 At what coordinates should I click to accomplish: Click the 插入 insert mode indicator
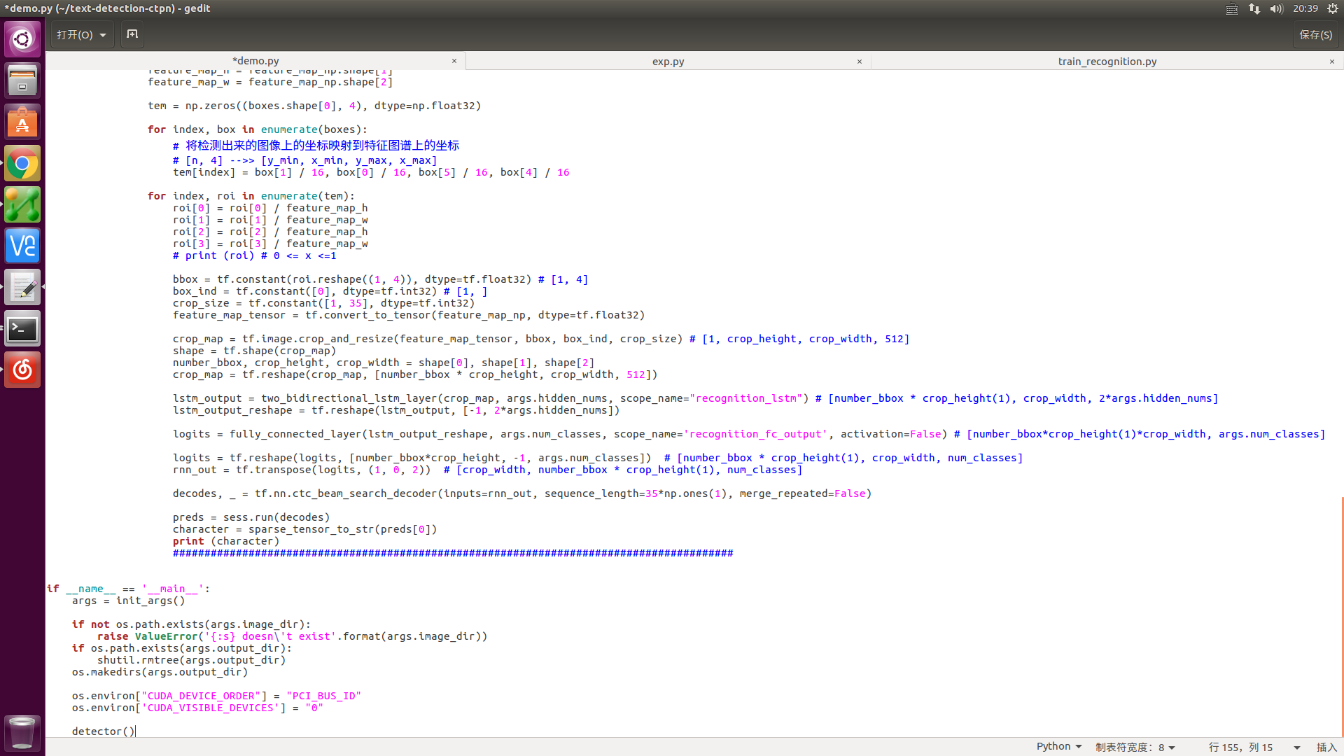pyautogui.click(x=1326, y=748)
